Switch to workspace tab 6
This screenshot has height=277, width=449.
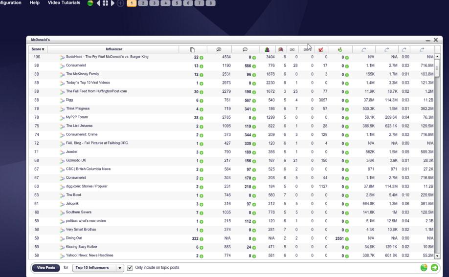click(188, 3)
